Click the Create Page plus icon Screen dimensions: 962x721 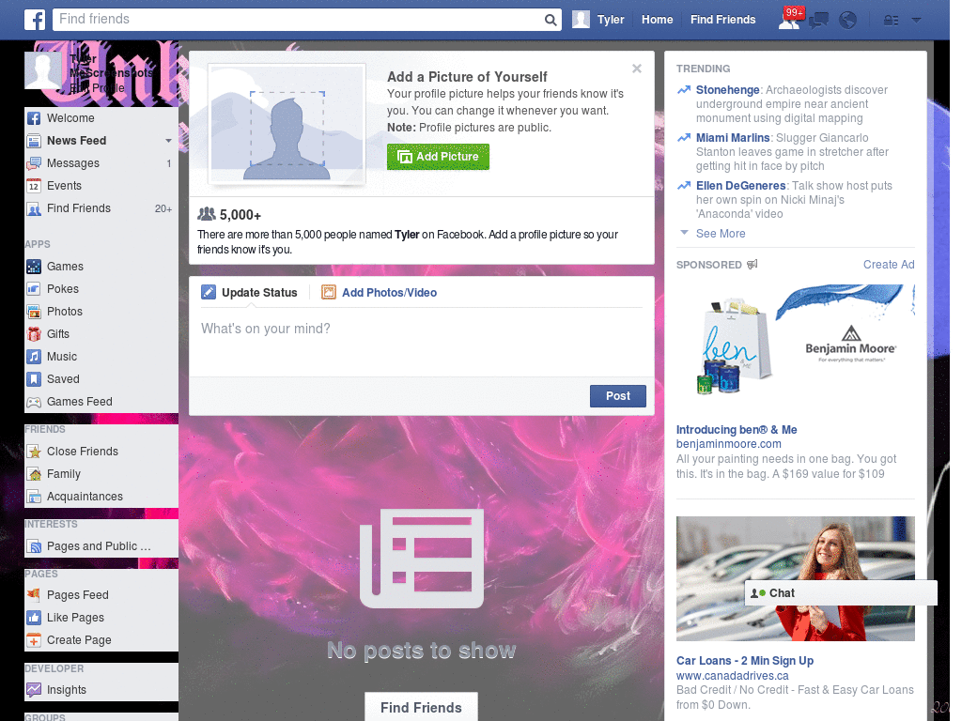34,640
